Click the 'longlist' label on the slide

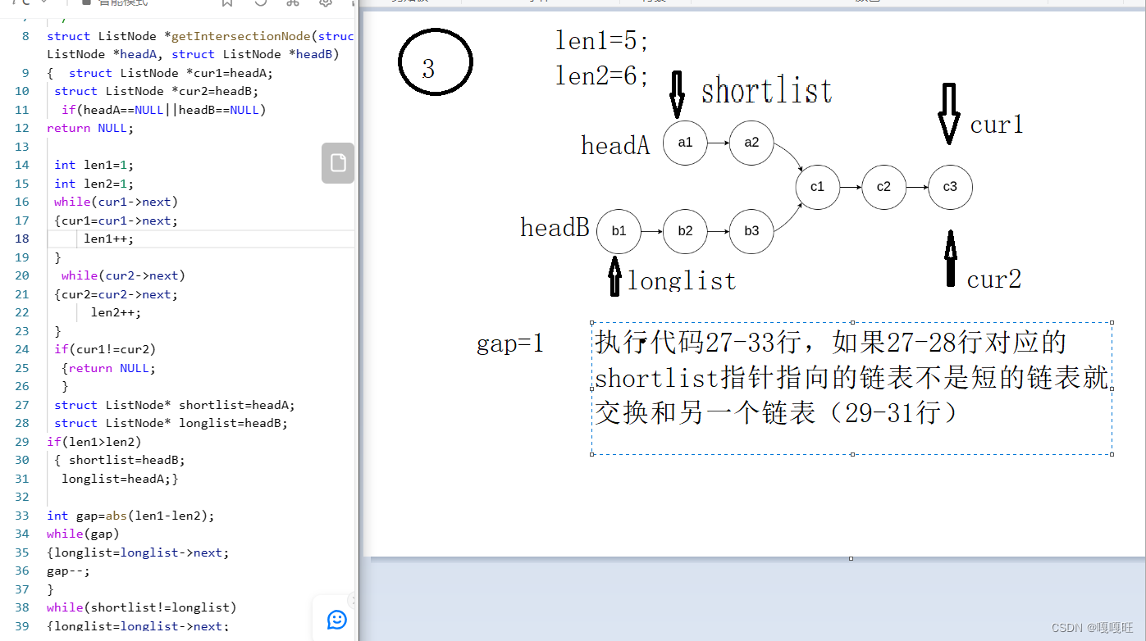[x=682, y=280]
